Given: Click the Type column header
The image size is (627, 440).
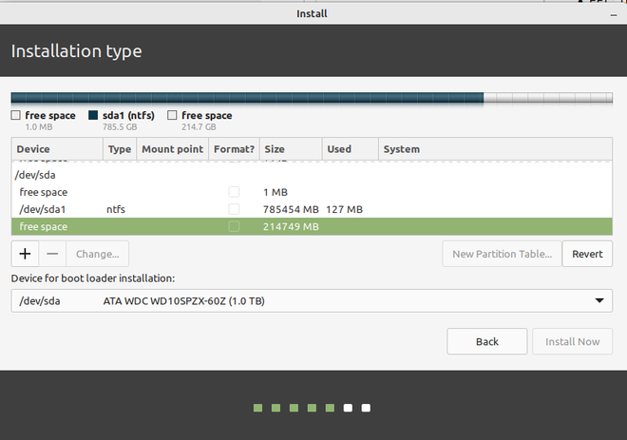Looking at the screenshot, I should tap(120, 149).
